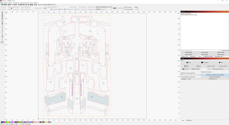Click the Остановить stop button

tap(205, 62)
